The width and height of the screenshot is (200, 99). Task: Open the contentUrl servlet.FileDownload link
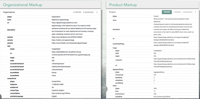[x=174, y=60]
